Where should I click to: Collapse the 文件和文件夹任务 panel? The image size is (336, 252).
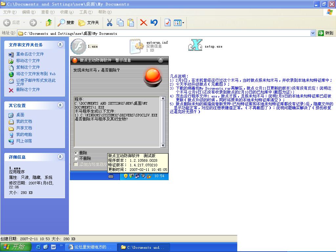click(60, 45)
